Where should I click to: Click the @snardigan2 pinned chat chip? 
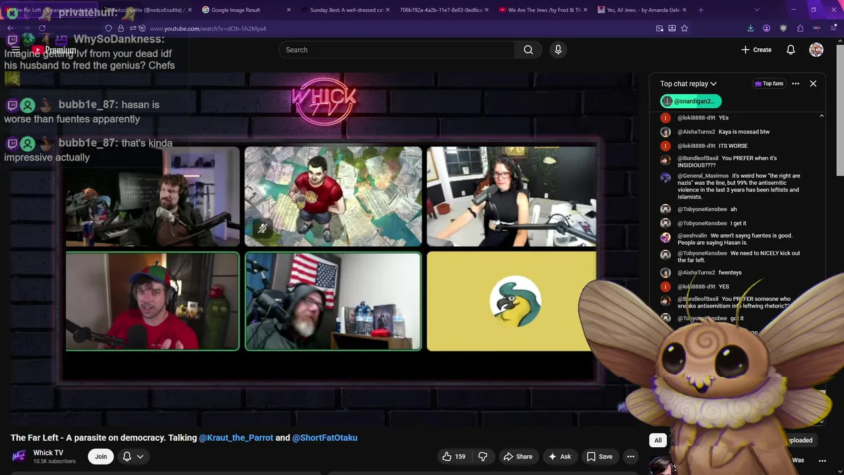pos(690,101)
